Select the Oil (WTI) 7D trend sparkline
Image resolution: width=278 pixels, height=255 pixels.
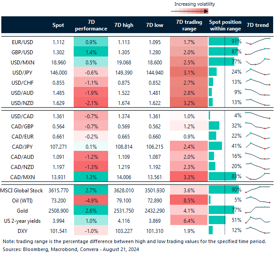[x=258, y=200]
